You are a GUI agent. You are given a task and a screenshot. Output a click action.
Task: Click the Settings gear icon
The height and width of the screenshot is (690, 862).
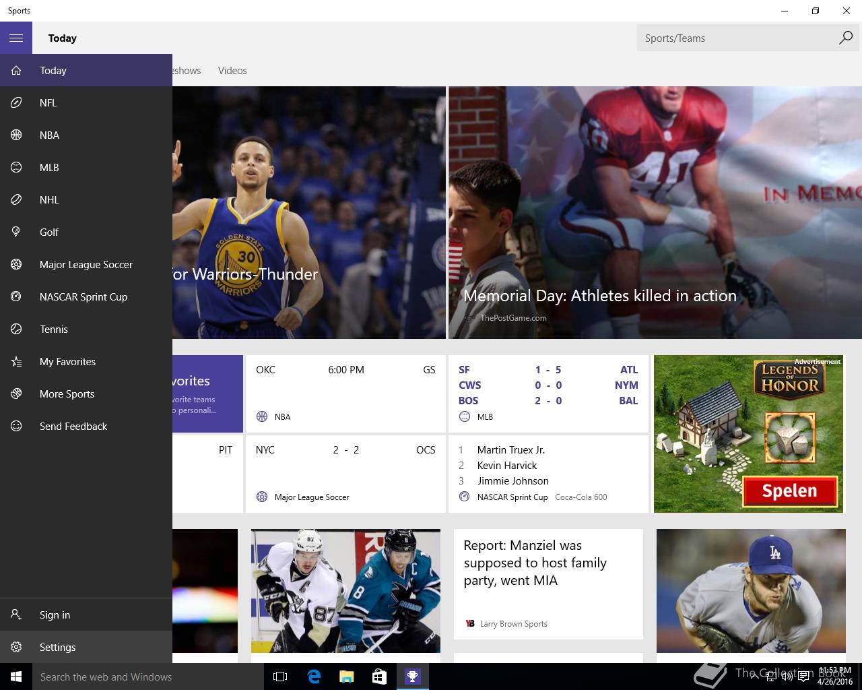point(16,647)
